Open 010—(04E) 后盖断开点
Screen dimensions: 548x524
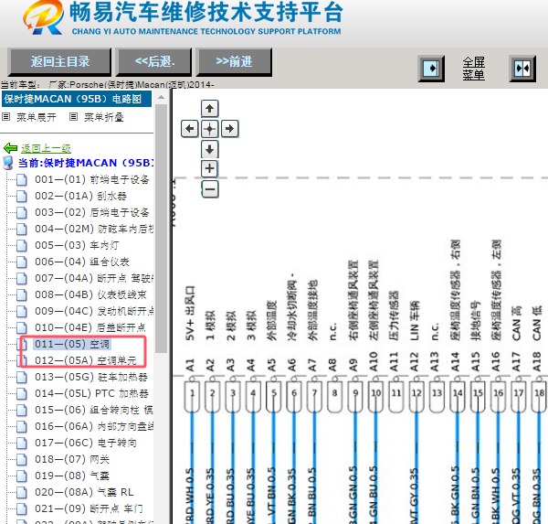tap(90, 327)
